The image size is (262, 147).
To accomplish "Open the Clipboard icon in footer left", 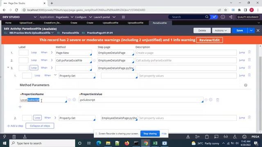I will [14, 137].
